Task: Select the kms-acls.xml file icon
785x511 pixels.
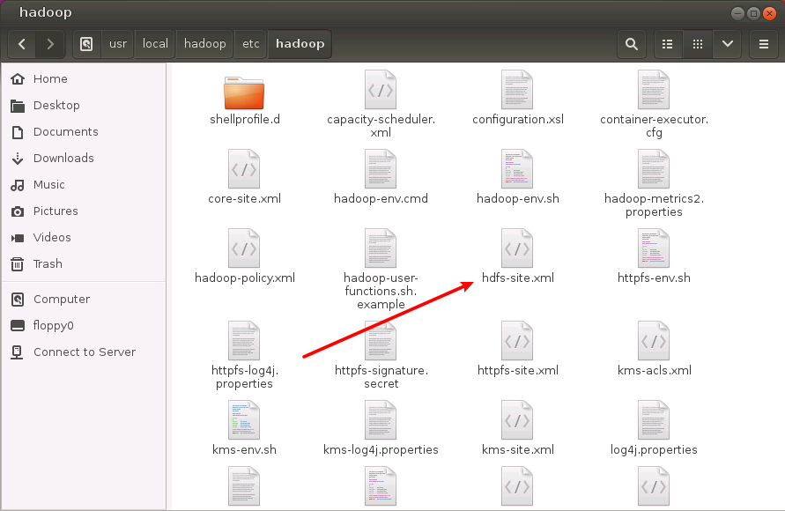Action: tap(654, 340)
